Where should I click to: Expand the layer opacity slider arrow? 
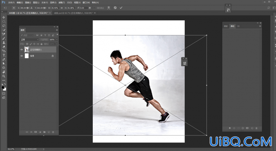(x=57, y=40)
